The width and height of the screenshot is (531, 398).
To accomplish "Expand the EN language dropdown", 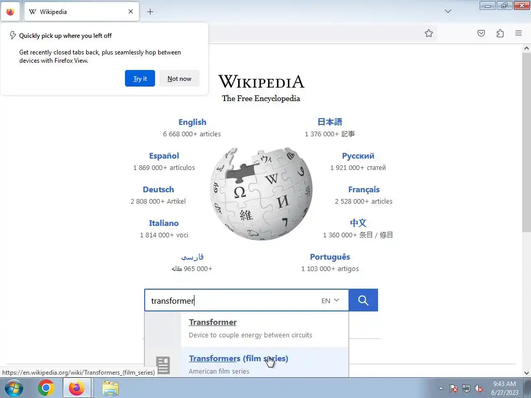I will [x=330, y=301].
